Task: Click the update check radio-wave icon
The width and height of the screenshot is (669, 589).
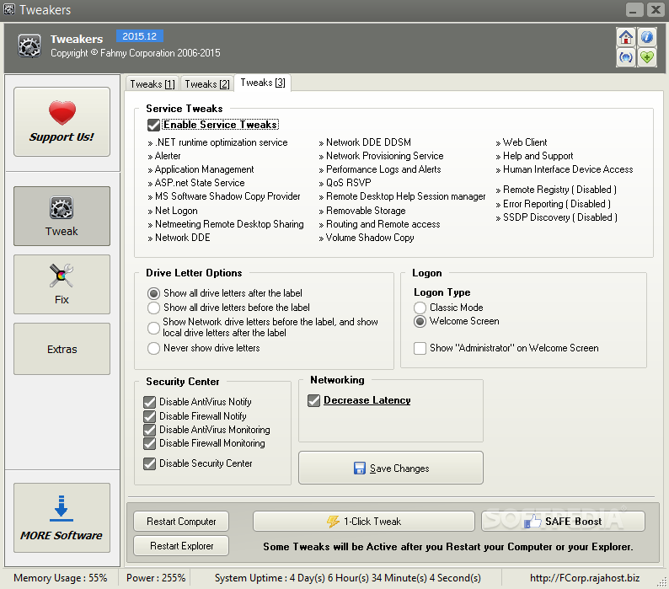Action: click(626, 57)
